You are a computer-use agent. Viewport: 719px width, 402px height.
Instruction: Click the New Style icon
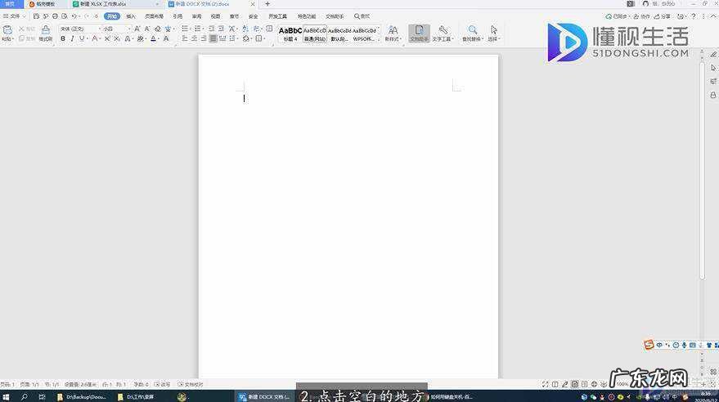[393, 33]
